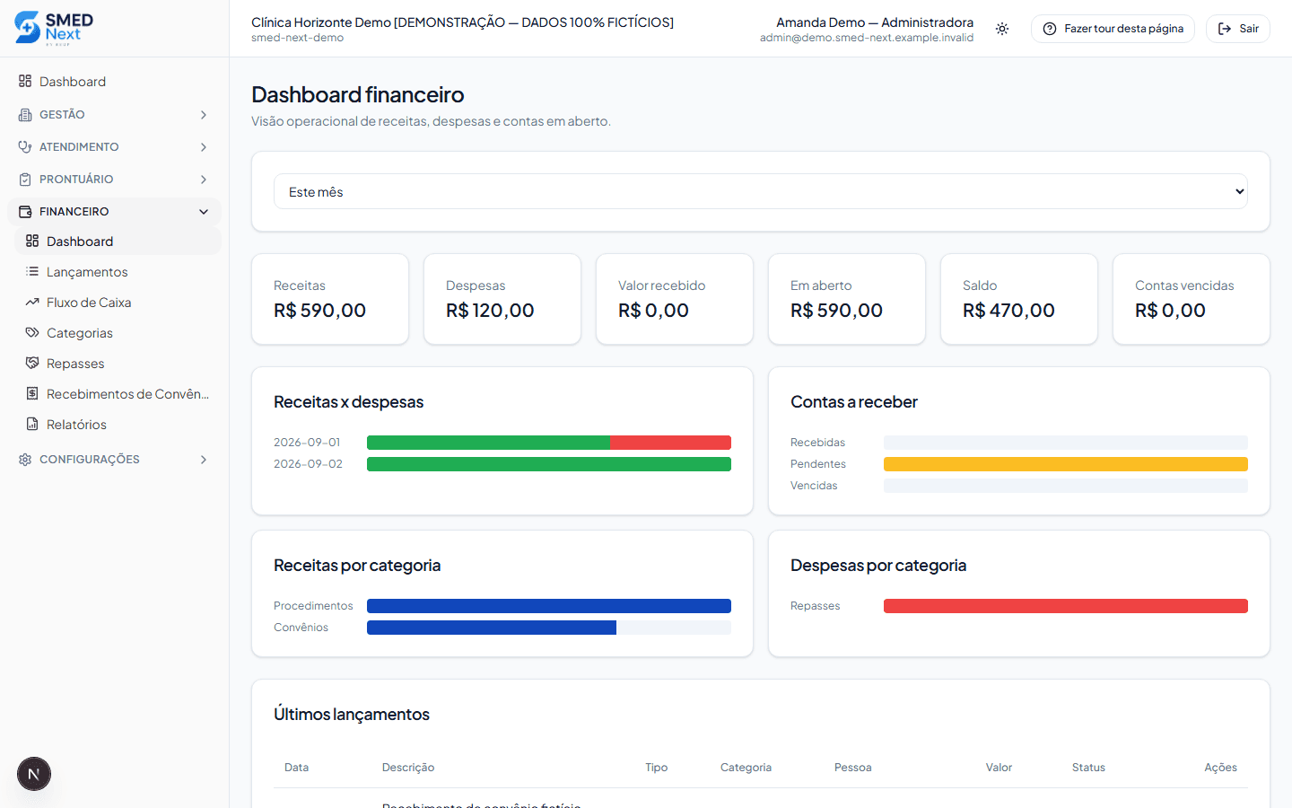The image size is (1292, 808).
Task: Open Recebimentos de Convênio page
Action: pyautogui.click(x=118, y=394)
